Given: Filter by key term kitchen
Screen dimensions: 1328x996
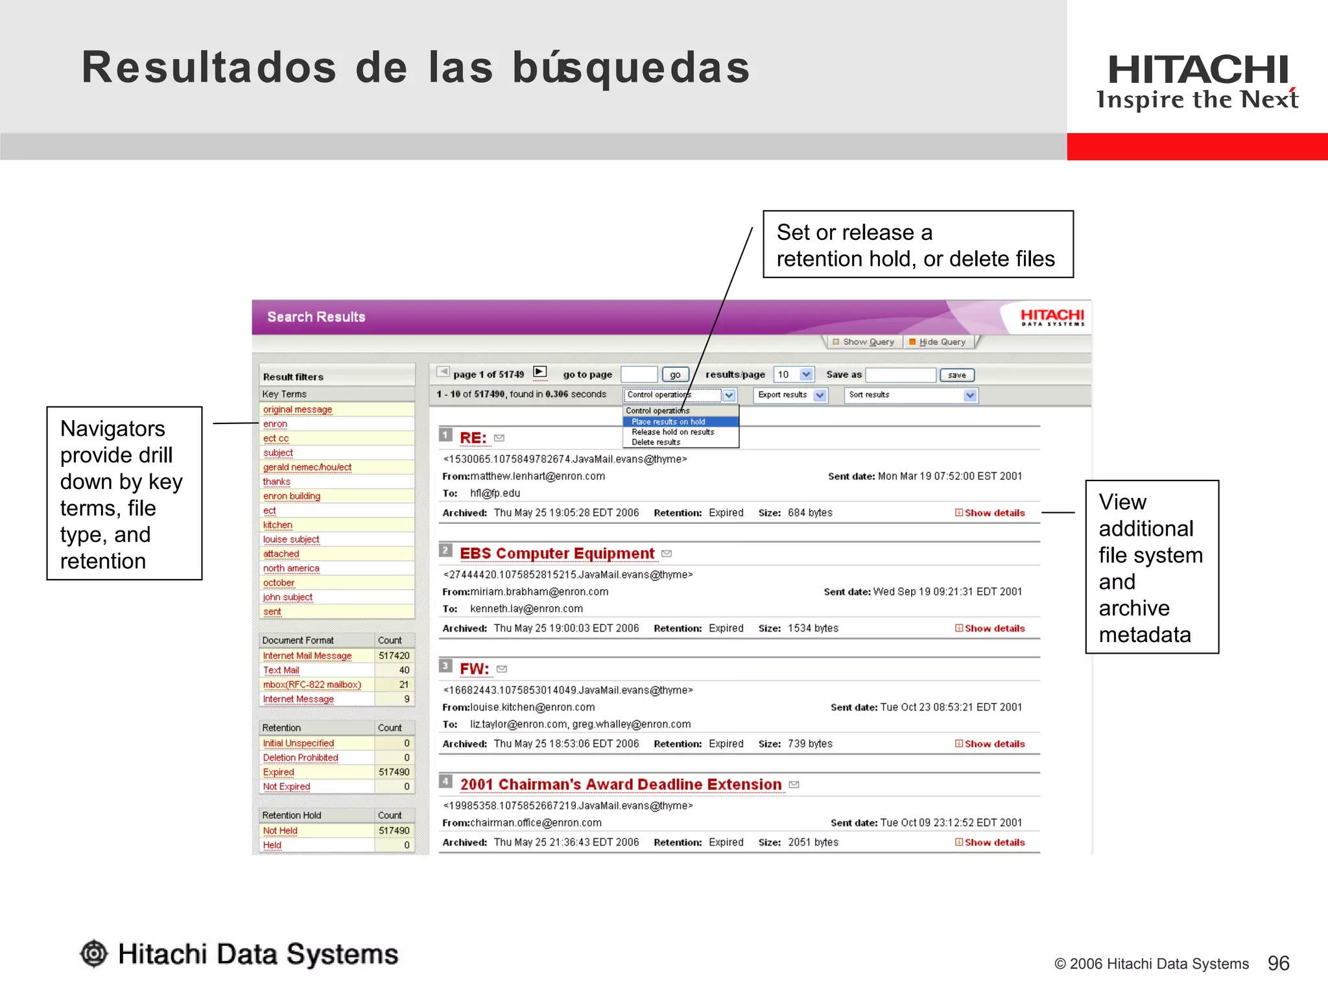Looking at the screenshot, I should (278, 525).
